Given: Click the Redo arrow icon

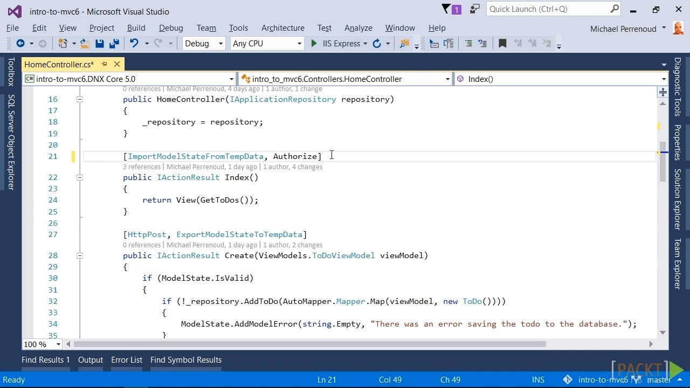Looking at the screenshot, I should coord(158,44).
